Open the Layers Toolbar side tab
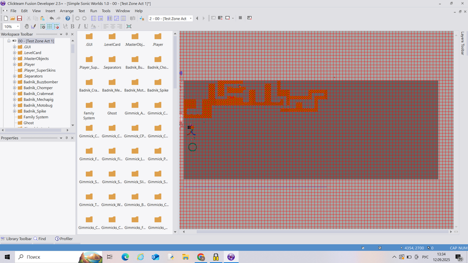Image resolution: width=468 pixels, height=263 pixels. (462, 43)
